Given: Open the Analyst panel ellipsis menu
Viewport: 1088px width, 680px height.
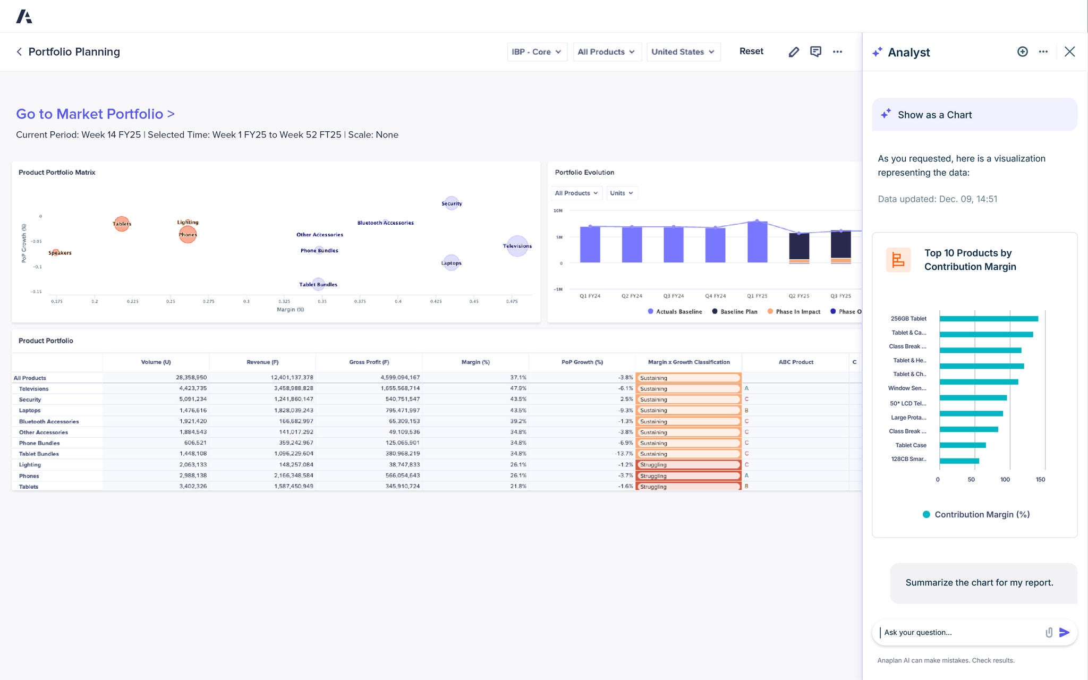Looking at the screenshot, I should click(1043, 52).
